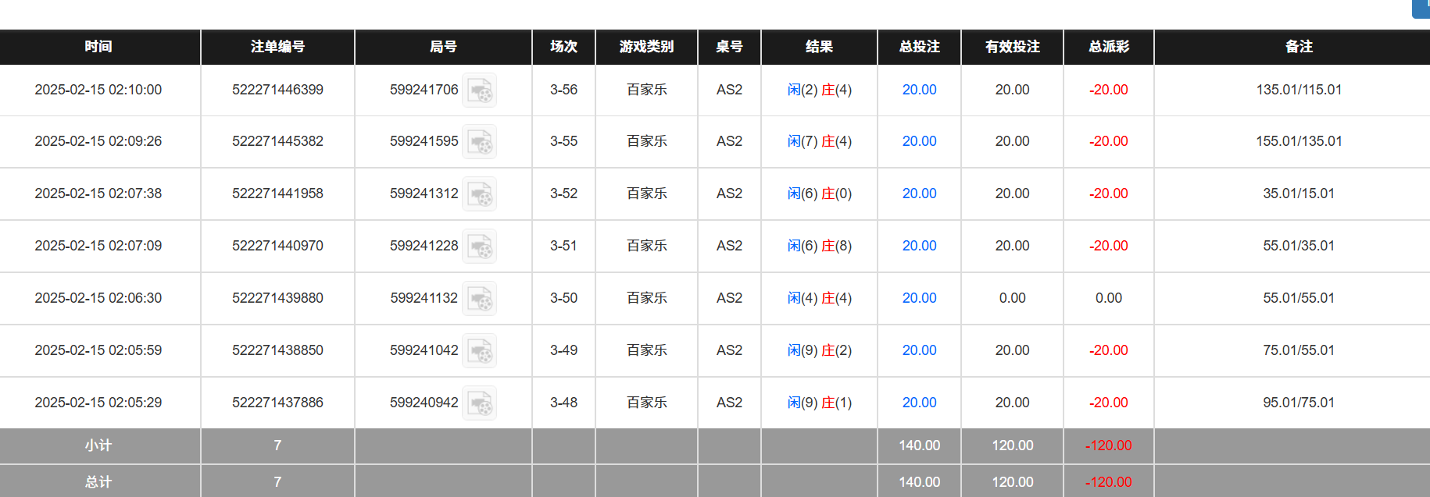This screenshot has height=497, width=1430.
Task: Click video icon beside round 599241312
Action: coord(479,194)
